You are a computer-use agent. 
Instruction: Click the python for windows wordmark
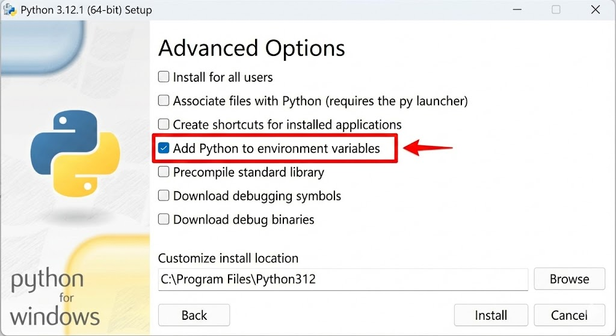pos(54,298)
